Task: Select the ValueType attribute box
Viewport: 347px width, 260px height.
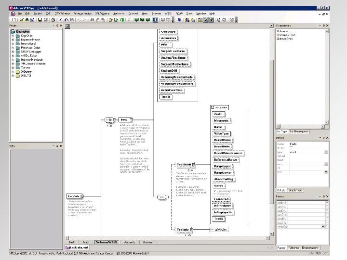Action: [x=221, y=133]
